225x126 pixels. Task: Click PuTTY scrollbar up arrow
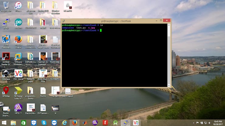point(169,25)
